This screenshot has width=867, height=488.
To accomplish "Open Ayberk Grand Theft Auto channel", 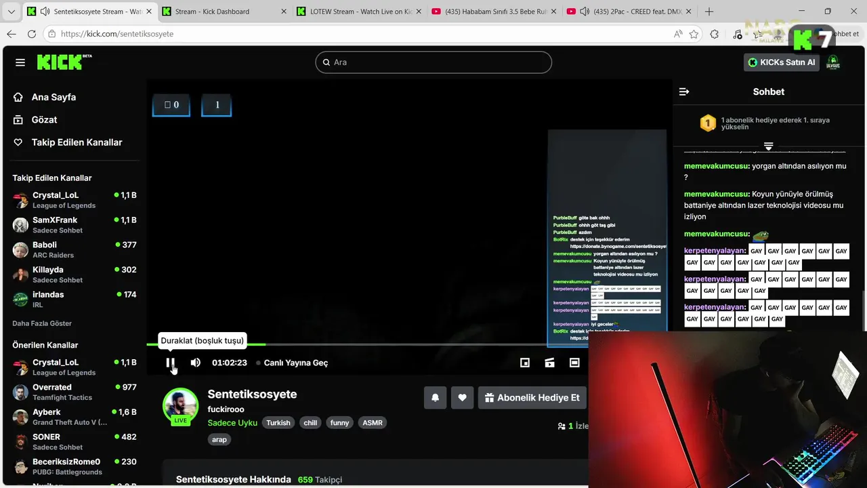I will [x=75, y=417].
